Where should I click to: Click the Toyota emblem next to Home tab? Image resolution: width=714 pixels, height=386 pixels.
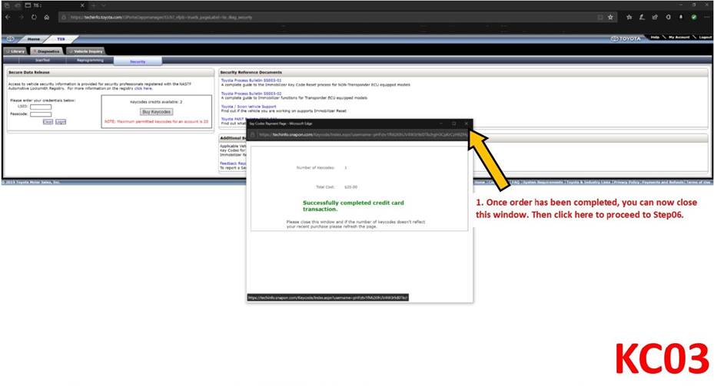click(x=10, y=39)
